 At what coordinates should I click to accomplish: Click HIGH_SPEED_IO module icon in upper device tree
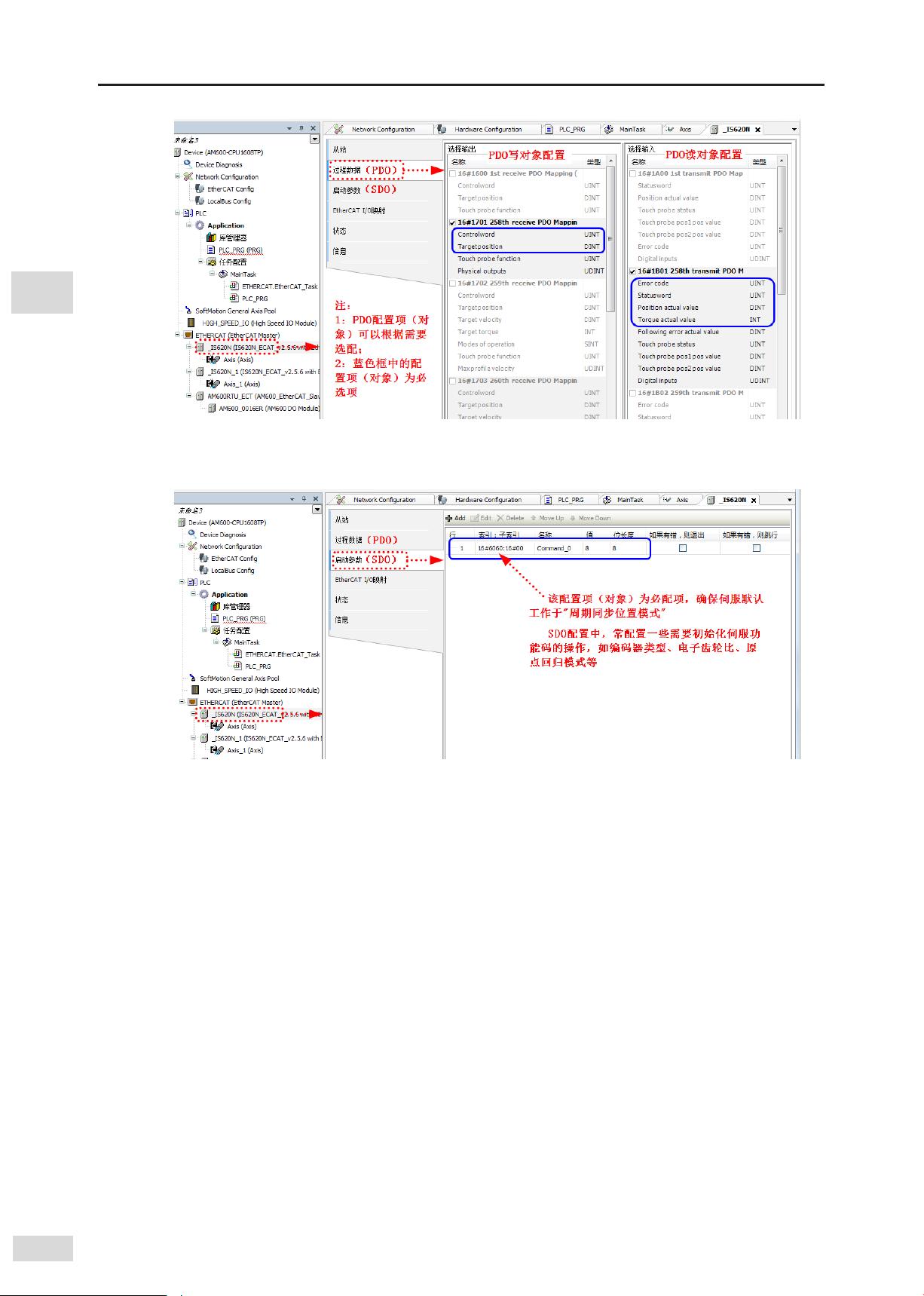(x=191, y=323)
